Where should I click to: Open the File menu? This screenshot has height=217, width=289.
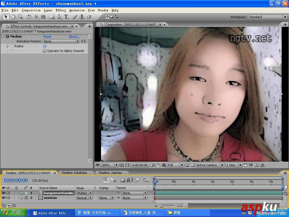pos(5,10)
